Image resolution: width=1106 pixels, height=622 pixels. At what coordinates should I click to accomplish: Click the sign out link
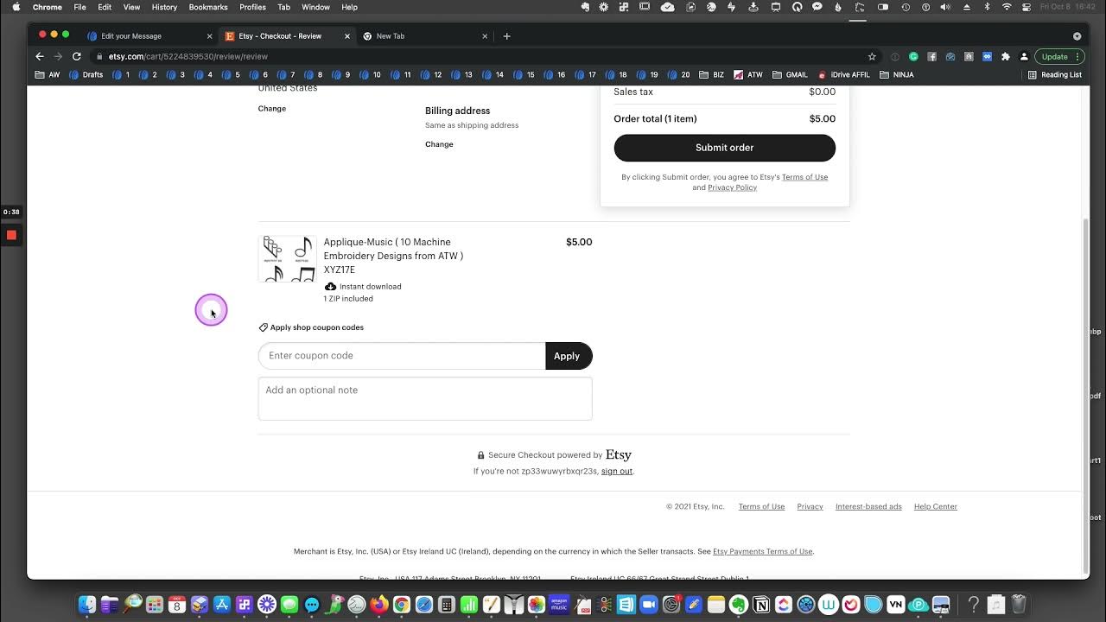click(617, 472)
